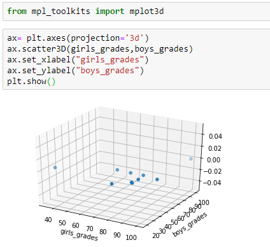Click the line "ax= plt.axes(projection='3d')"
Viewport: 270px width, 247px height.
(x=78, y=38)
